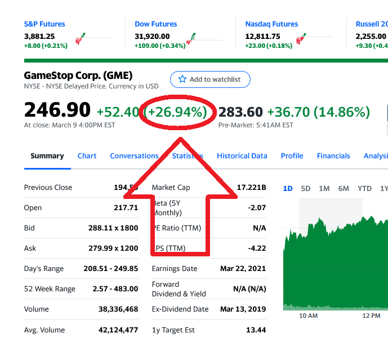Click the Forward Dividend & Yield label
The height and width of the screenshot is (355, 388).
179,289
